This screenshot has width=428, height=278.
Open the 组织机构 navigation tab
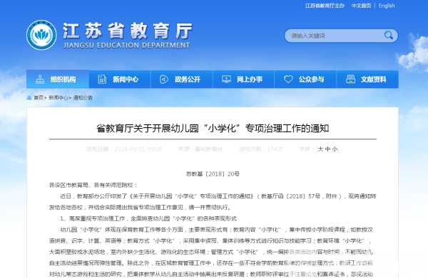pos(58,79)
